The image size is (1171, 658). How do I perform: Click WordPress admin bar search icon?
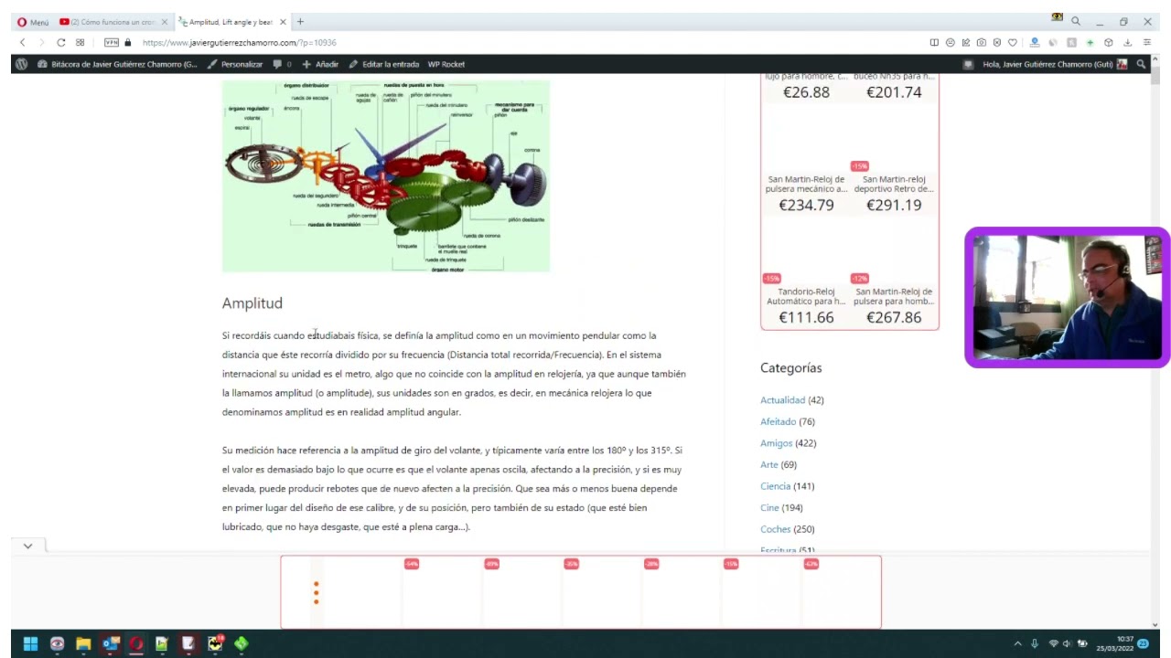tap(1141, 64)
